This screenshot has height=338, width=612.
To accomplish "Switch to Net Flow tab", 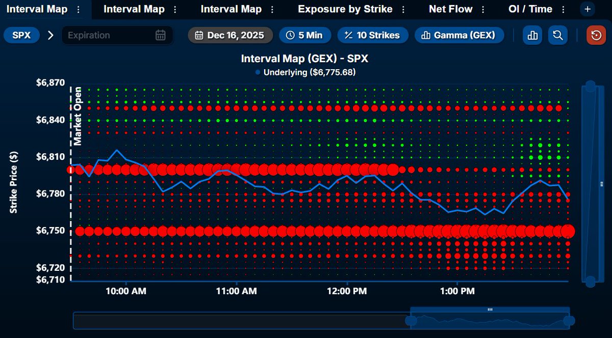I will [x=451, y=9].
